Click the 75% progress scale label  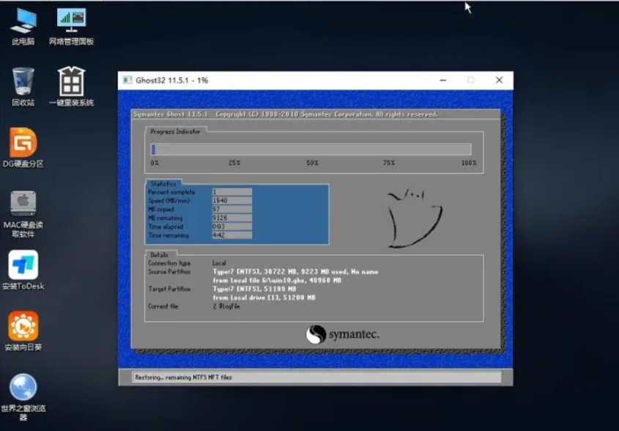tap(389, 163)
